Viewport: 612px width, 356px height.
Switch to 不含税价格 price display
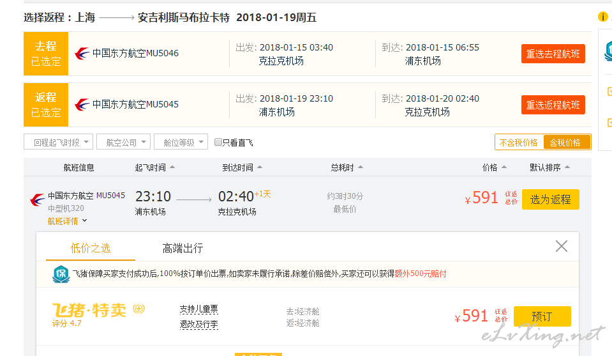518,143
